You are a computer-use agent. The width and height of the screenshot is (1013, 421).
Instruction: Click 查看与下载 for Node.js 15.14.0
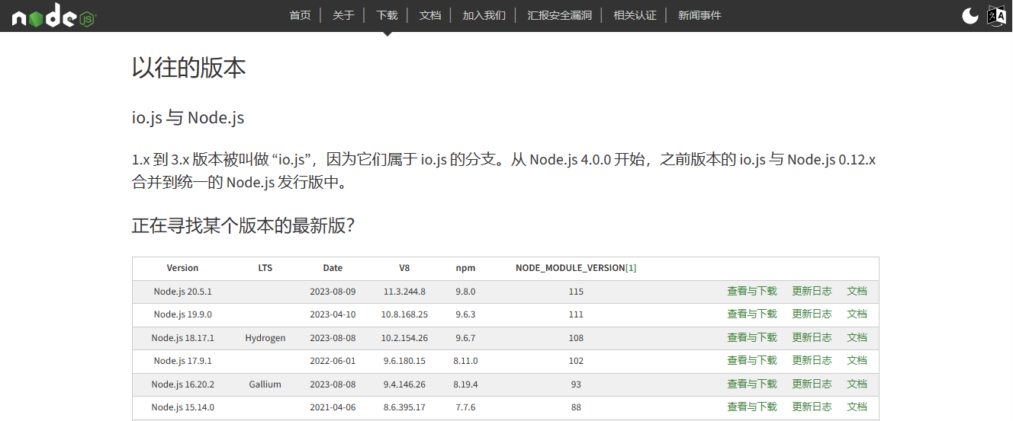(752, 407)
